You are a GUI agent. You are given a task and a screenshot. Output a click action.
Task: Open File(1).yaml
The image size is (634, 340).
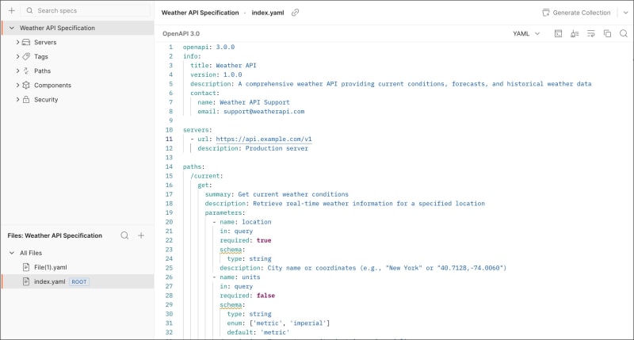50,267
